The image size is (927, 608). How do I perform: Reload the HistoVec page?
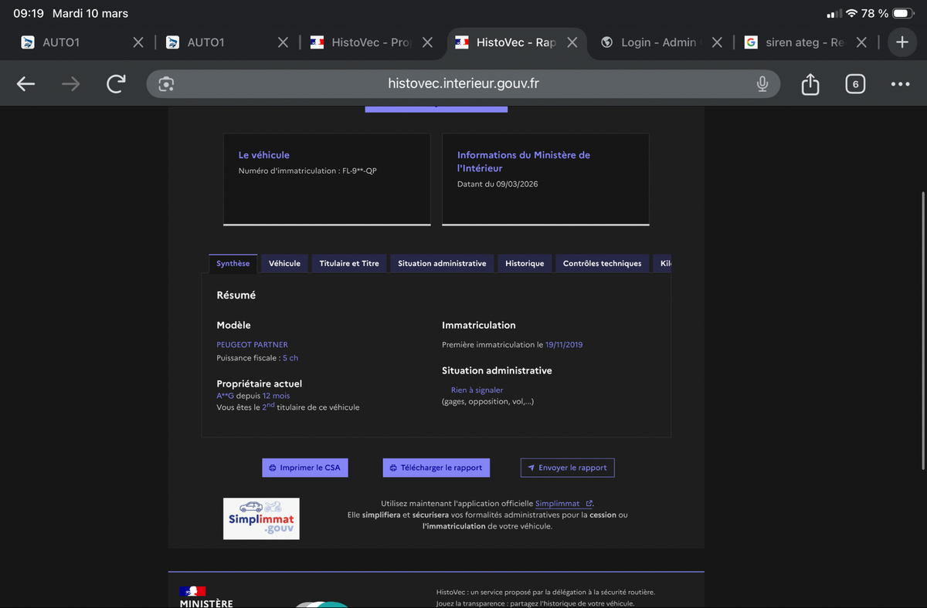(116, 83)
